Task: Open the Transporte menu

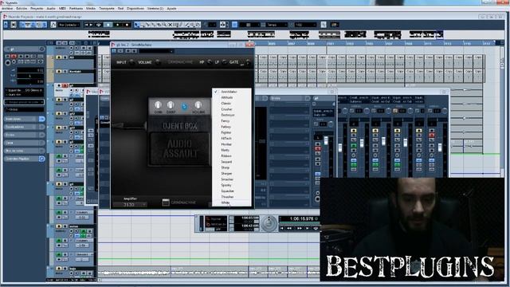Action: (x=107, y=9)
